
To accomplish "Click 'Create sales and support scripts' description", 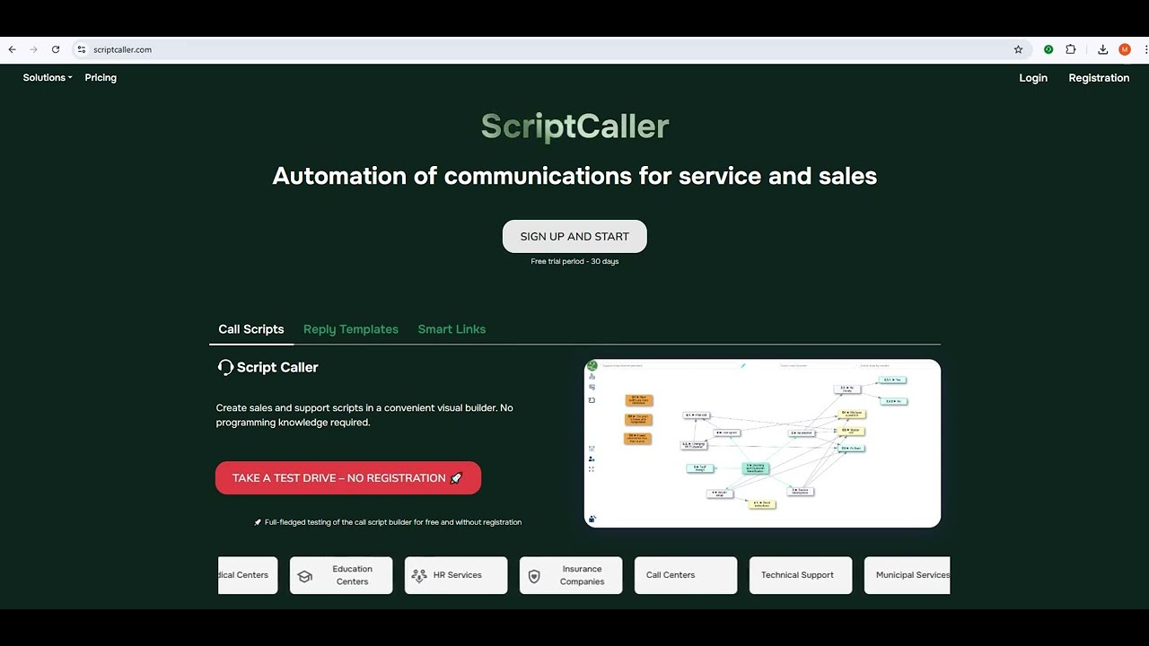I will [364, 415].
